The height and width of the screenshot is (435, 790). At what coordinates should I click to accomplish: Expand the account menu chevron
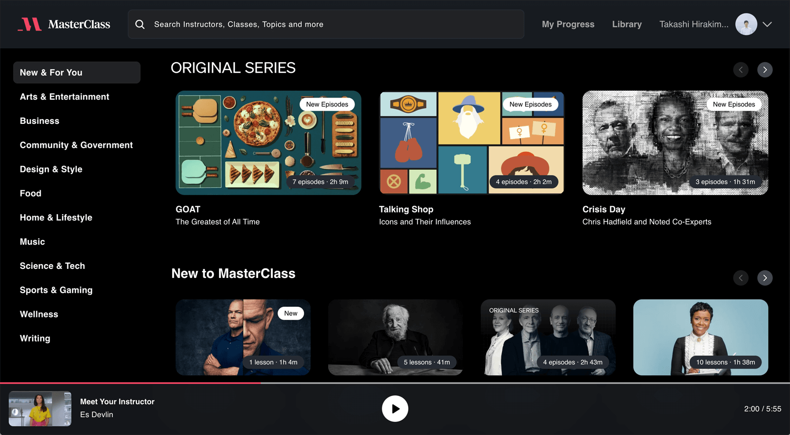click(x=767, y=24)
